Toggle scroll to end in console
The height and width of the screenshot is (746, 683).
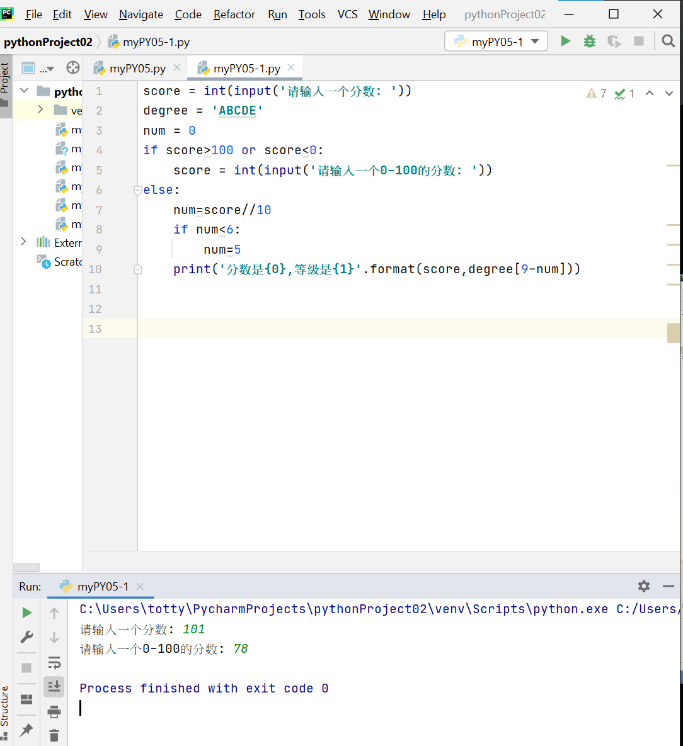(54, 687)
